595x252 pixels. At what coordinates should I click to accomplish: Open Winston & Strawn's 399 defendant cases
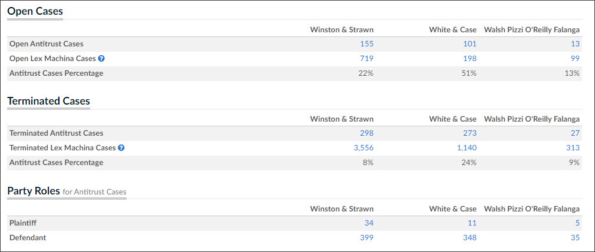point(366,238)
